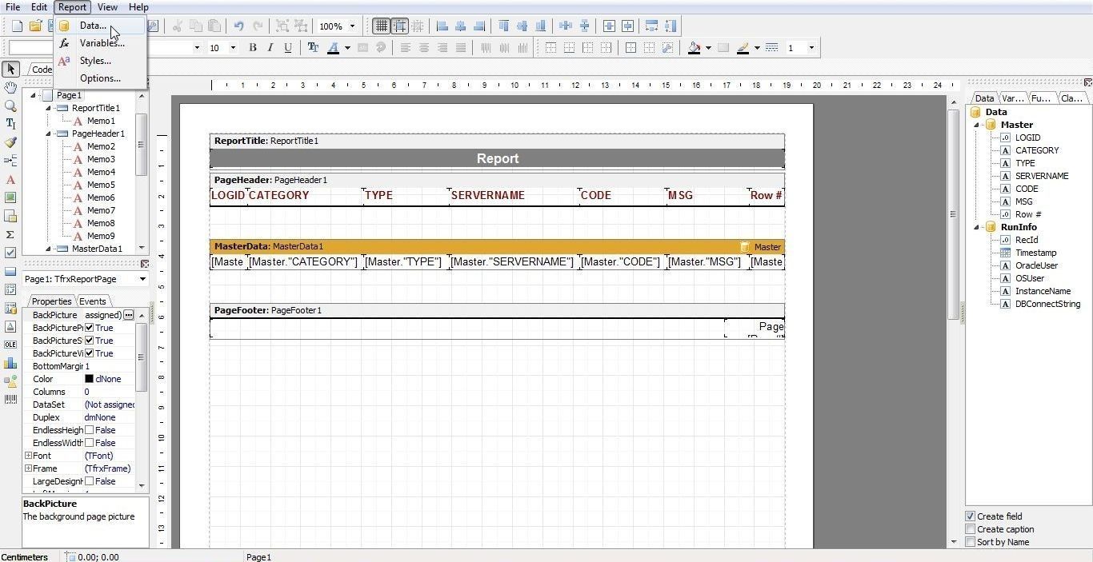Select the Hand tool
The image size is (1093, 562).
pos(10,87)
